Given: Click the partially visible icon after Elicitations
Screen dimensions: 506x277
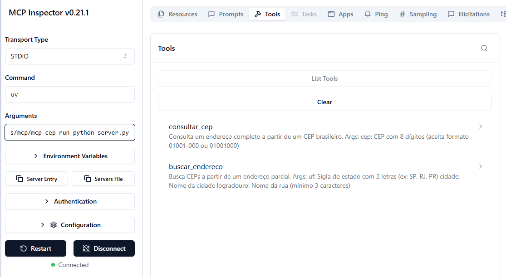Looking at the screenshot, I should point(502,14).
